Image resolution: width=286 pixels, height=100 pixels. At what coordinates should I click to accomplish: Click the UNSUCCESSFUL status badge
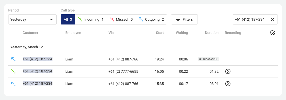click(x=209, y=59)
